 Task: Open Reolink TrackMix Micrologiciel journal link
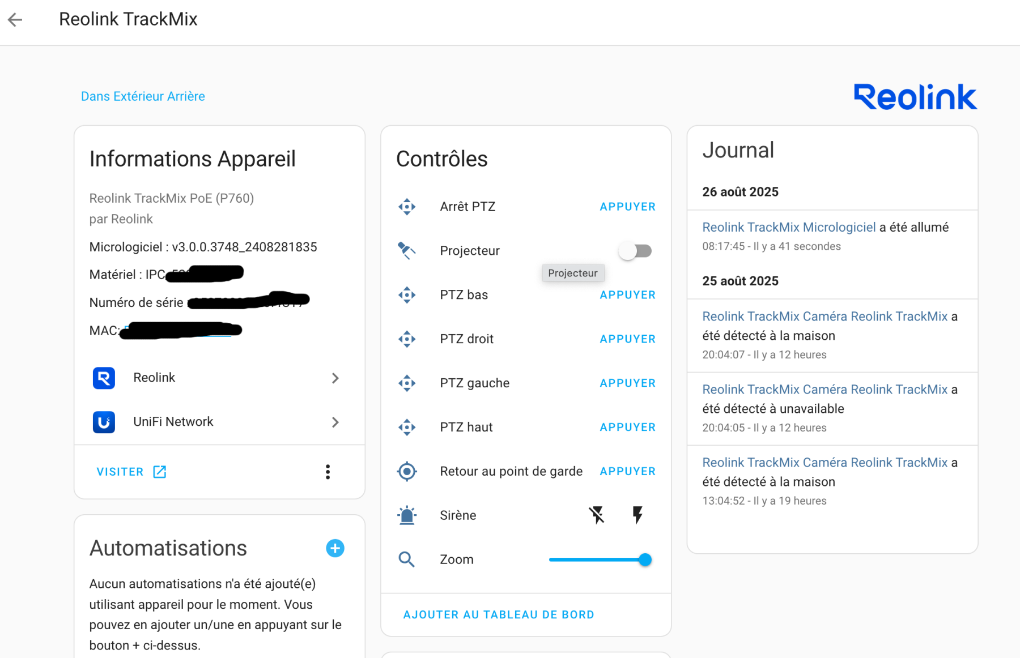click(x=789, y=227)
